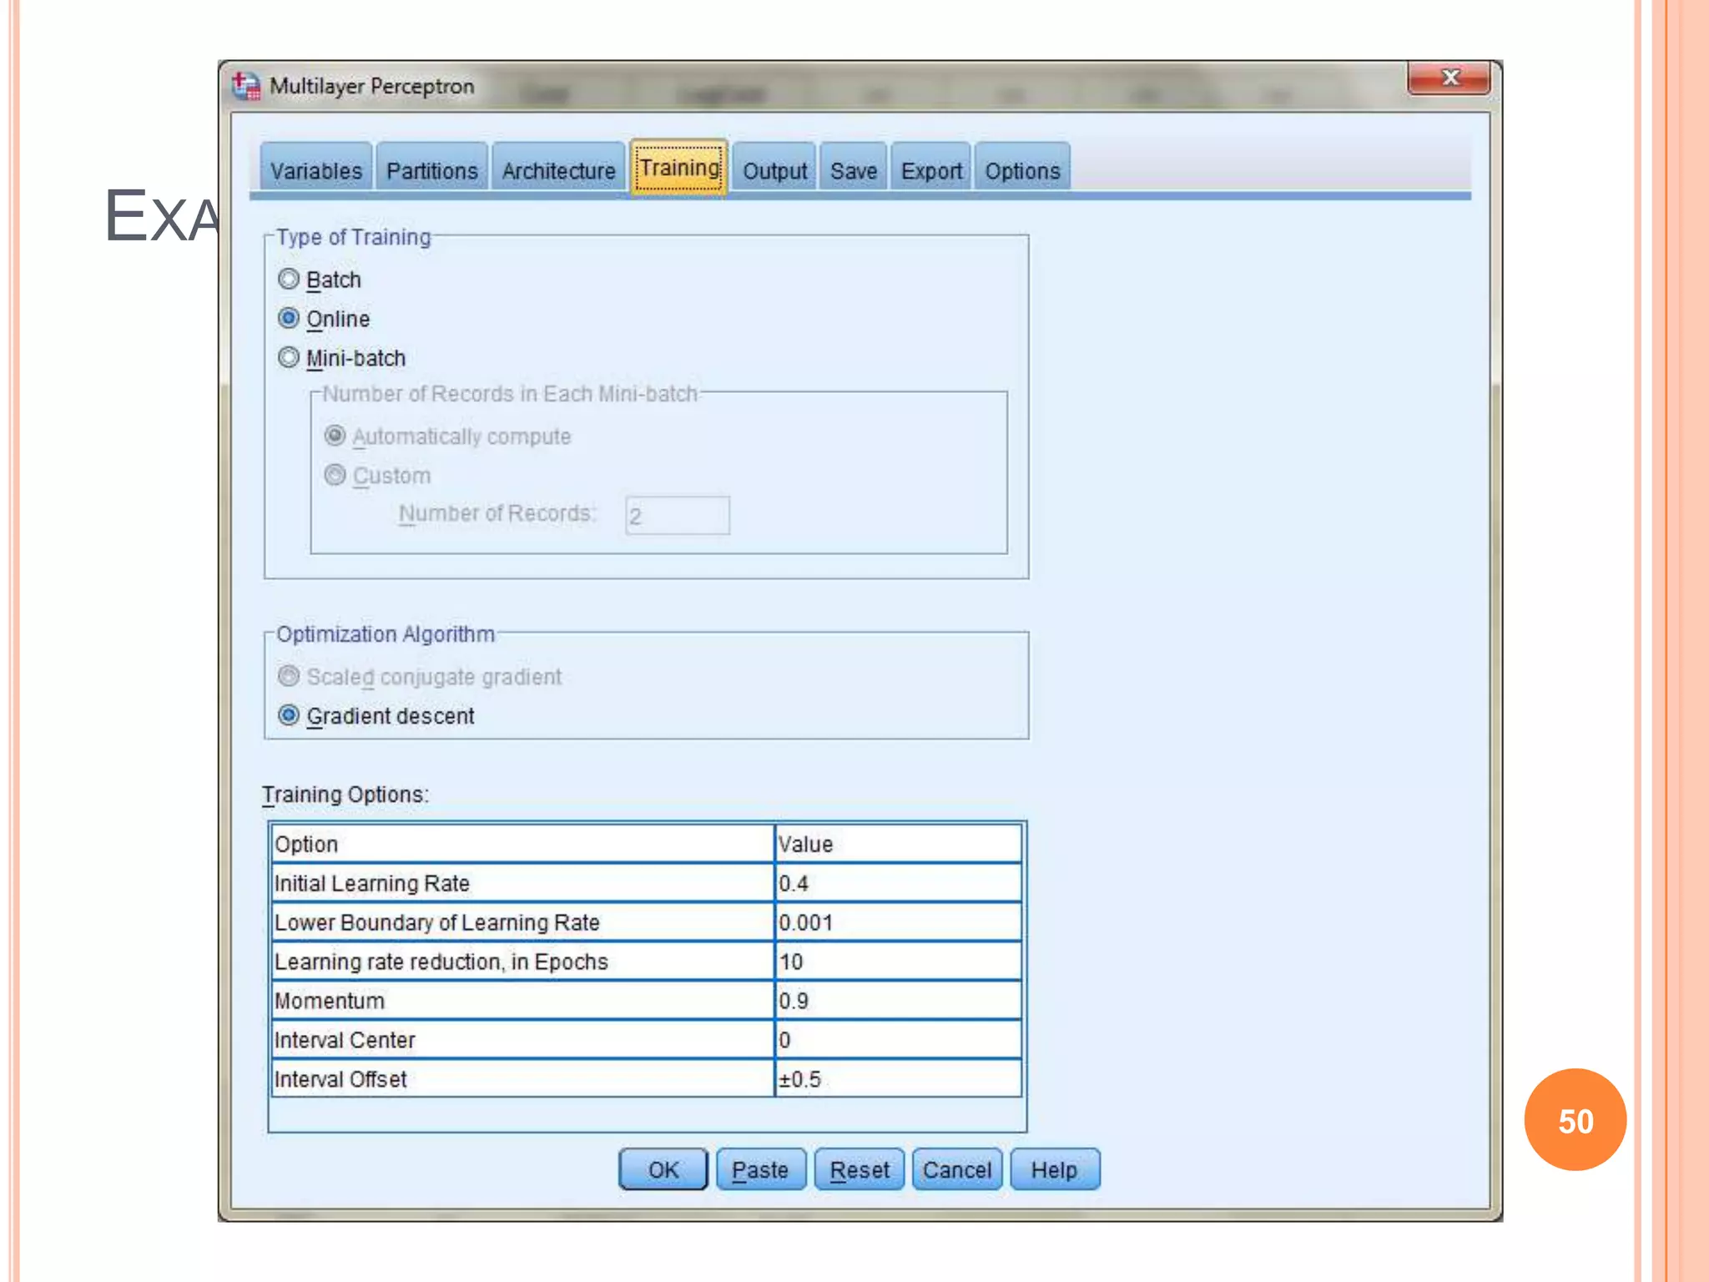This screenshot has height=1282, width=1709.
Task: Click the Paste button
Action: [x=760, y=1169]
